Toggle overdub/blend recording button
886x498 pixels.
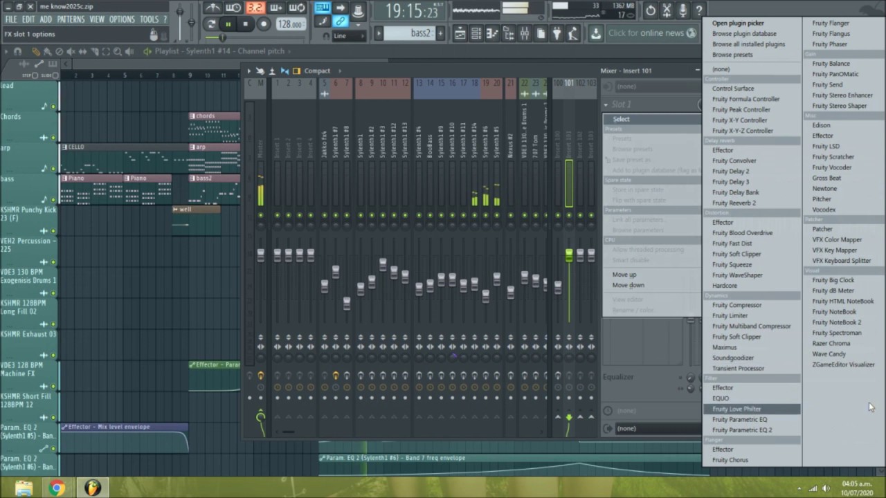276,8
